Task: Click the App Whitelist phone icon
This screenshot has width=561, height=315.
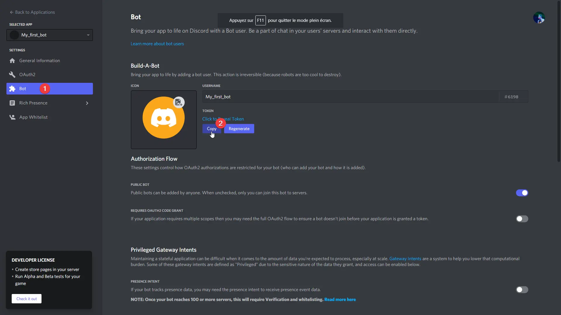Action: [x=12, y=117]
